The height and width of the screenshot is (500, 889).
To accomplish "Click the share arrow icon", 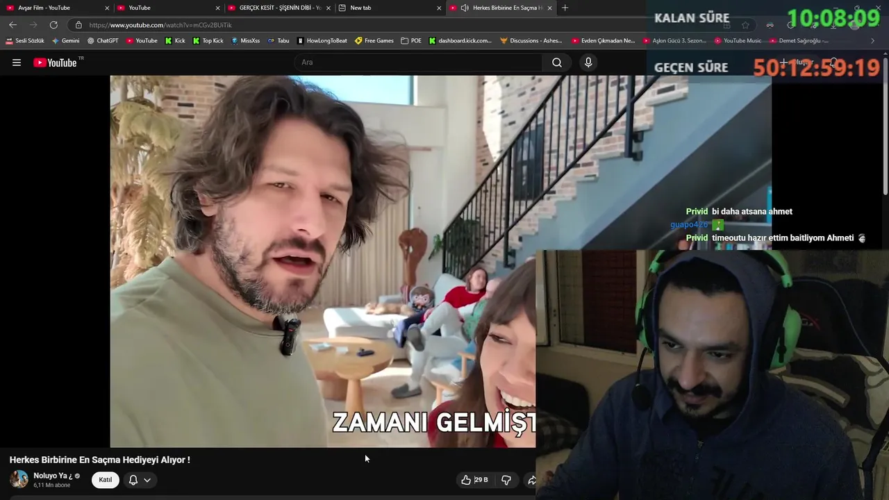I will 531,480.
